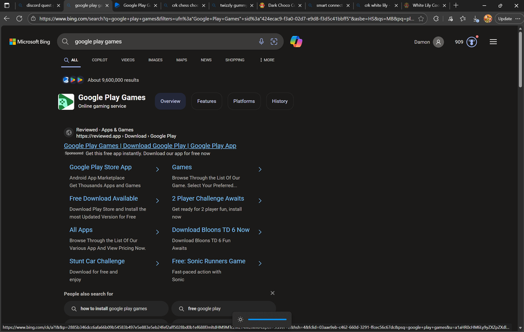Expand the MORE search categories menu
Image resolution: width=524 pixels, height=332 pixels.
[x=267, y=60]
